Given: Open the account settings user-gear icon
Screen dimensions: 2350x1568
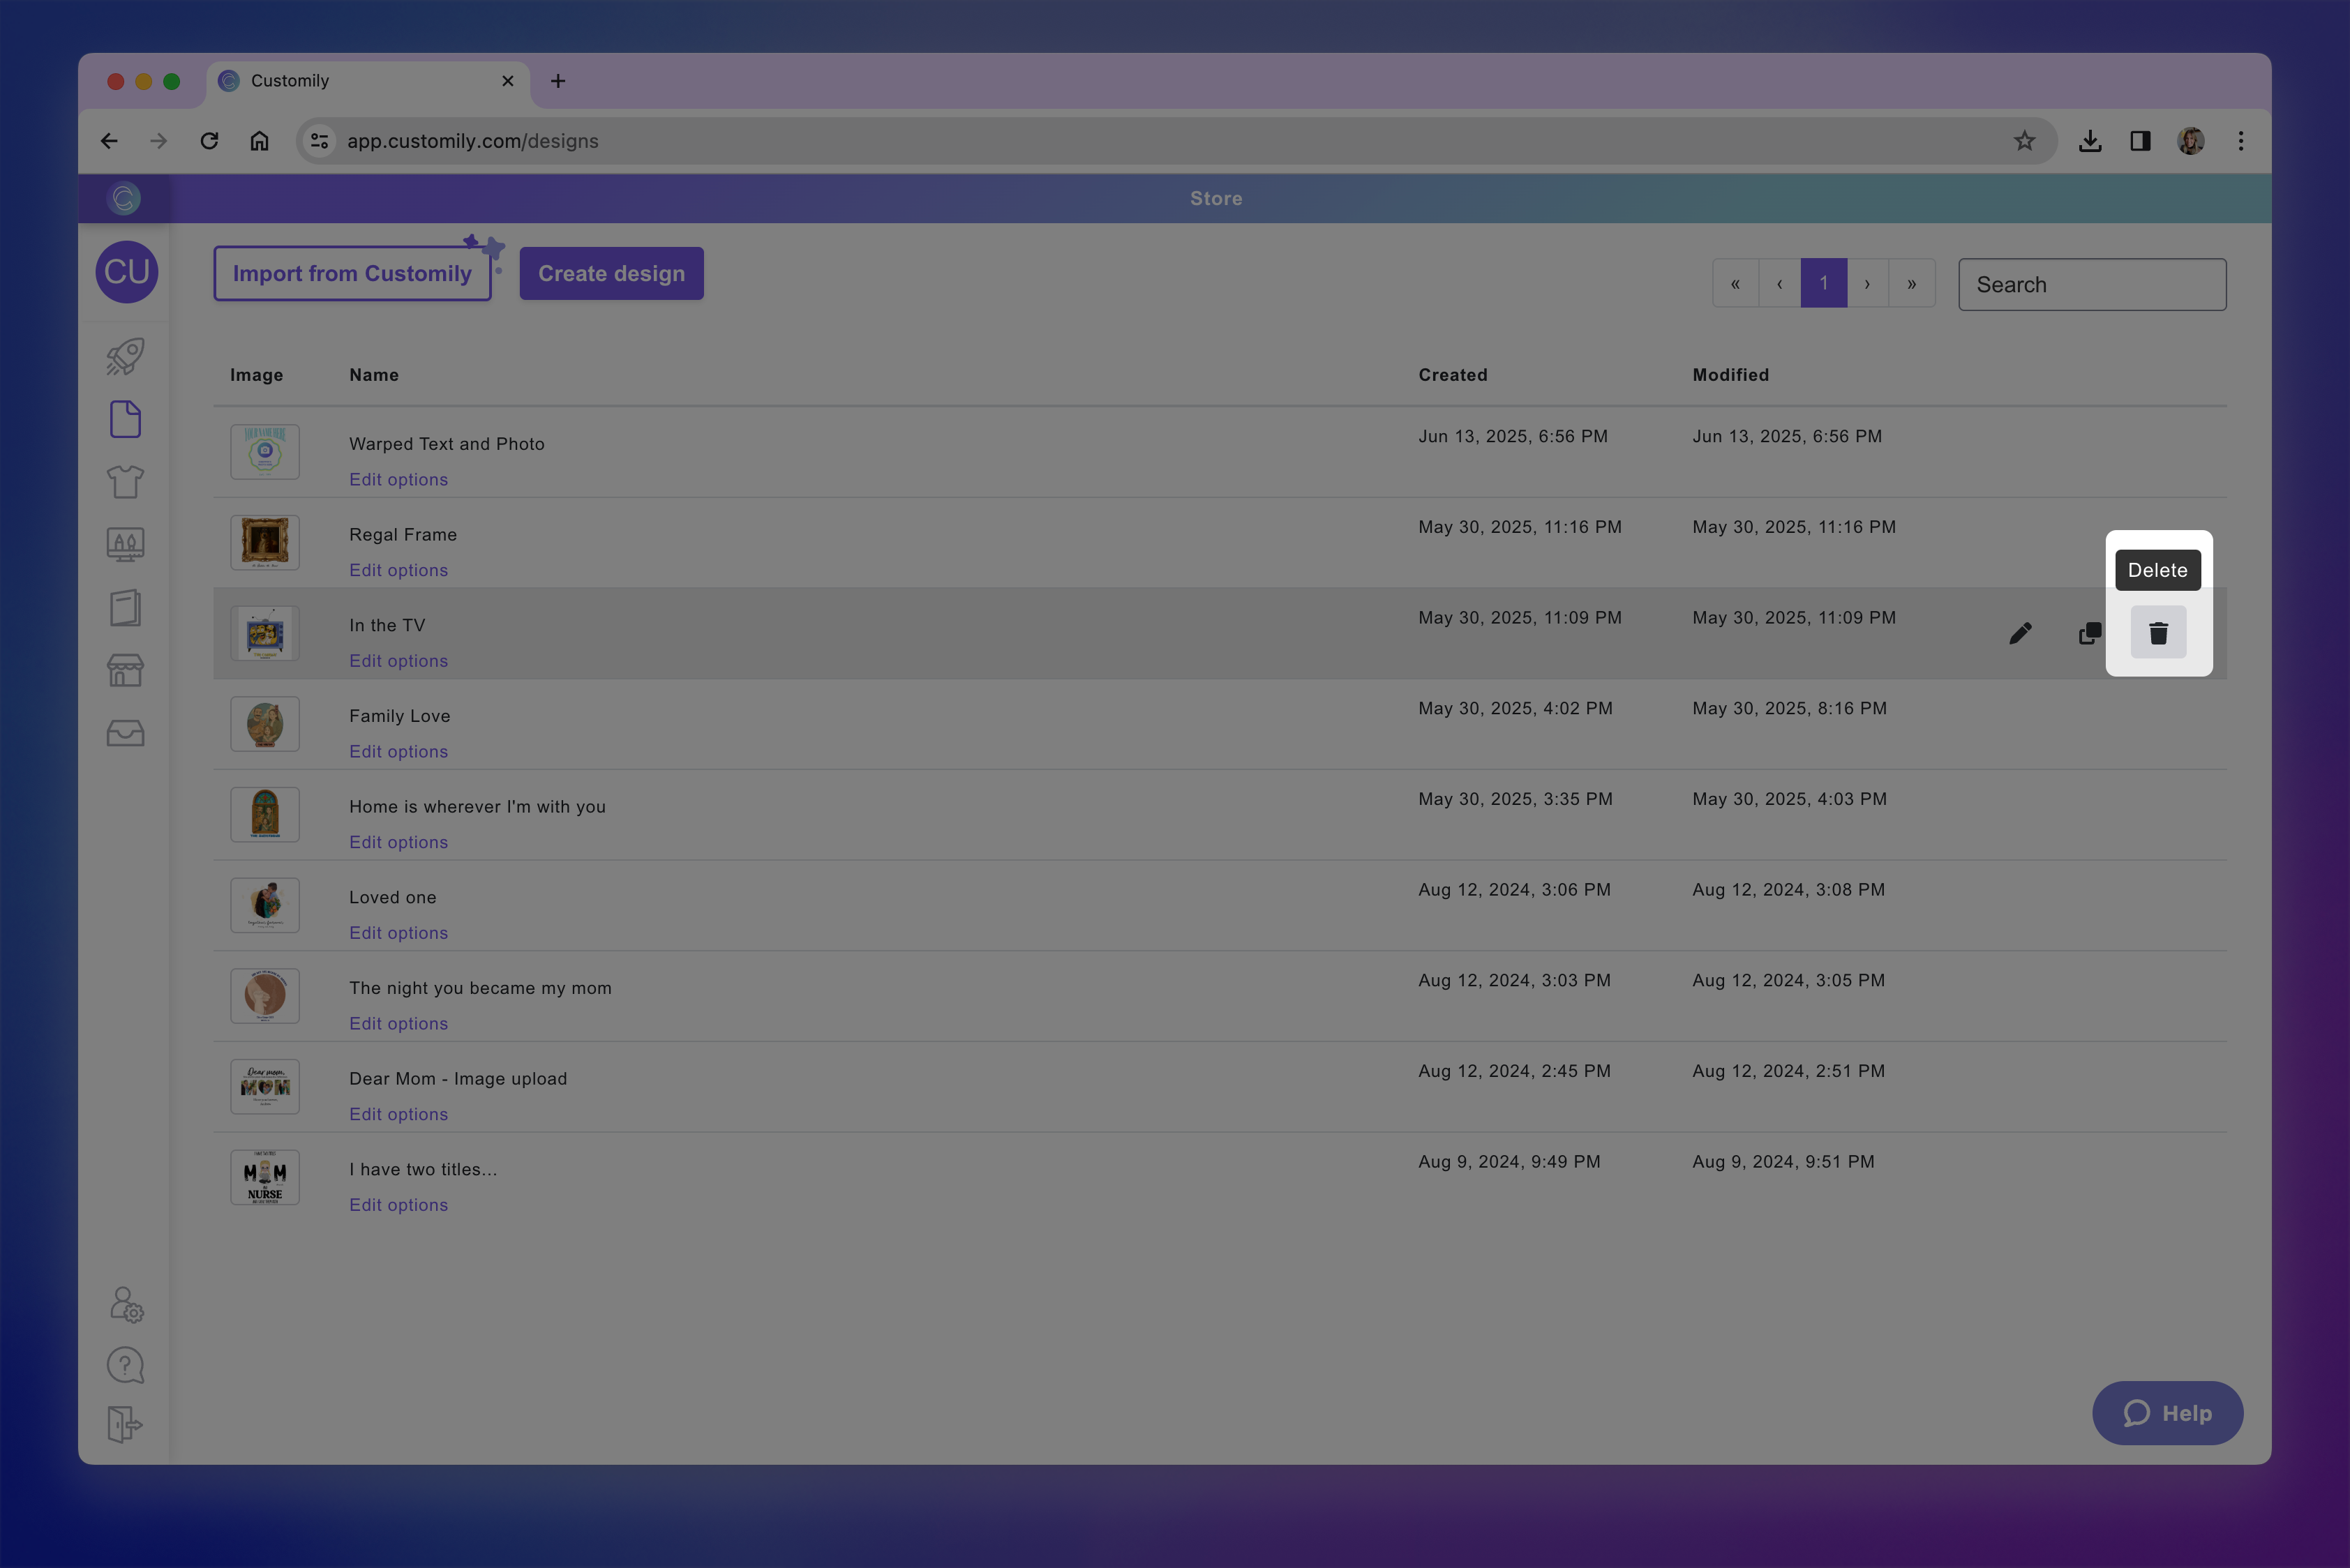Looking at the screenshot, I should click(125, 1304).
